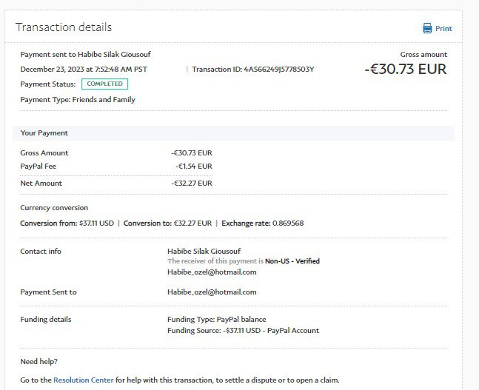
Task: Click the Need help? heading
Action: pos(38,362)
